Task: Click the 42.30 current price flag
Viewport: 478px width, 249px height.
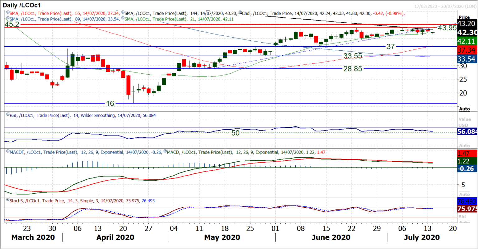Action: [x=467, y=32]
